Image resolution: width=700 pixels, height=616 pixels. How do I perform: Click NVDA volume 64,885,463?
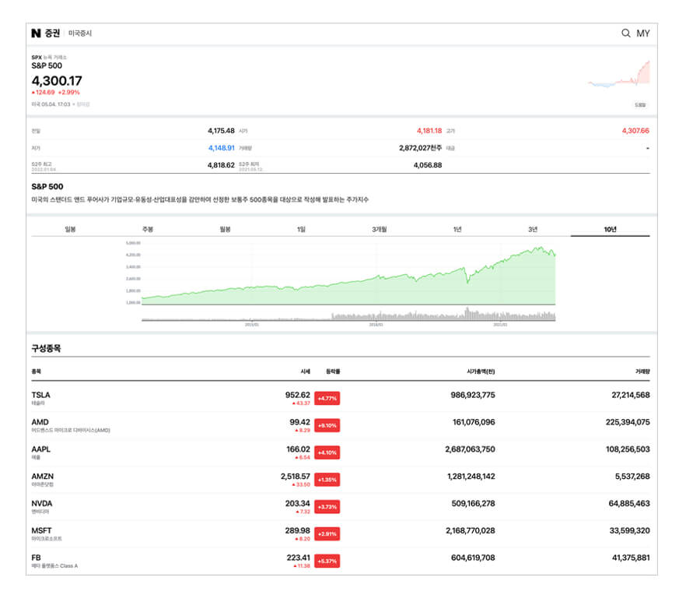629,504
